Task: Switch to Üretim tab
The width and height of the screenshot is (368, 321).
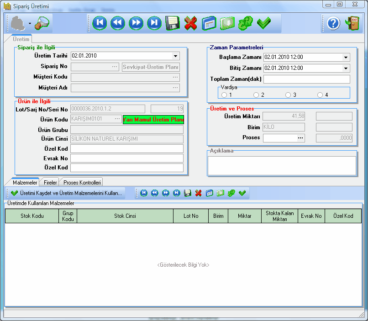Action: 21,39
